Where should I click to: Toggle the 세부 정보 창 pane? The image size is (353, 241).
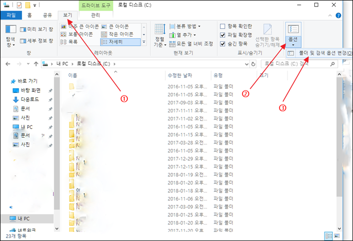tap(37, 41)
